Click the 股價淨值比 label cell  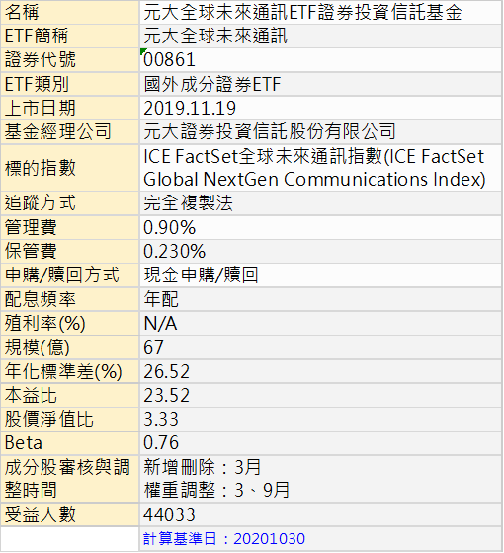pyautogui.click(x=70, y=420)
